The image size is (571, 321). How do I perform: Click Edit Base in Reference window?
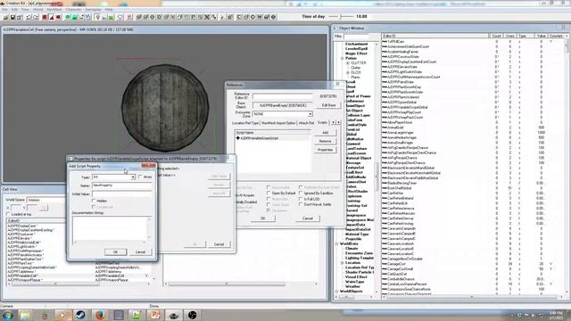(x=328, y=105)
